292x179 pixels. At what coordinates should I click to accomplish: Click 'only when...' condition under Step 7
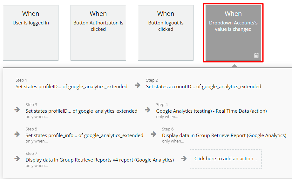[37, 165]
